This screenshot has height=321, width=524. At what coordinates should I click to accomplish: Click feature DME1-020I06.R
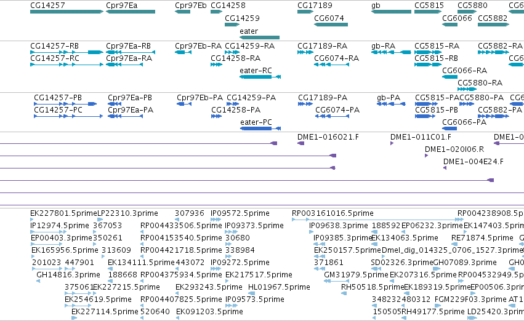tap(427, 156)
